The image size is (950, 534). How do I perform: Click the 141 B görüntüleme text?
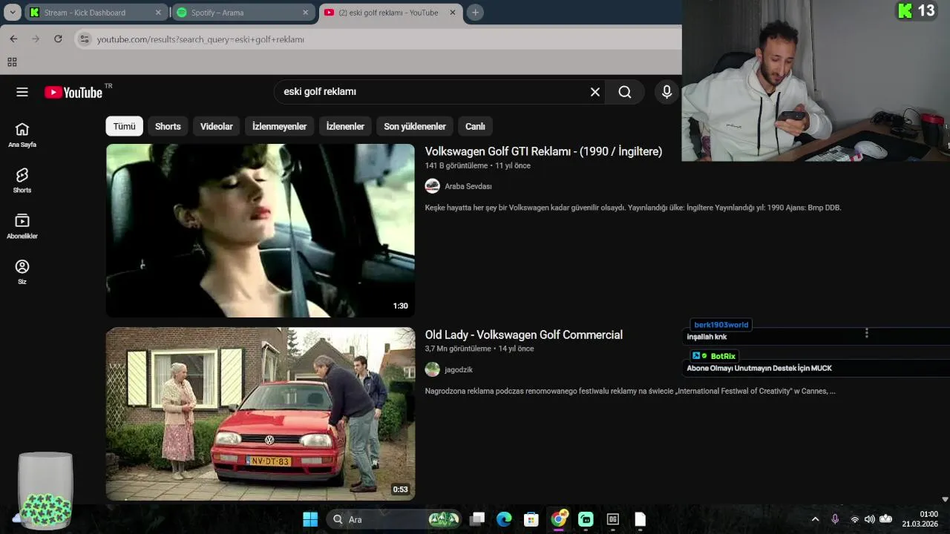[x=456, y=165]
